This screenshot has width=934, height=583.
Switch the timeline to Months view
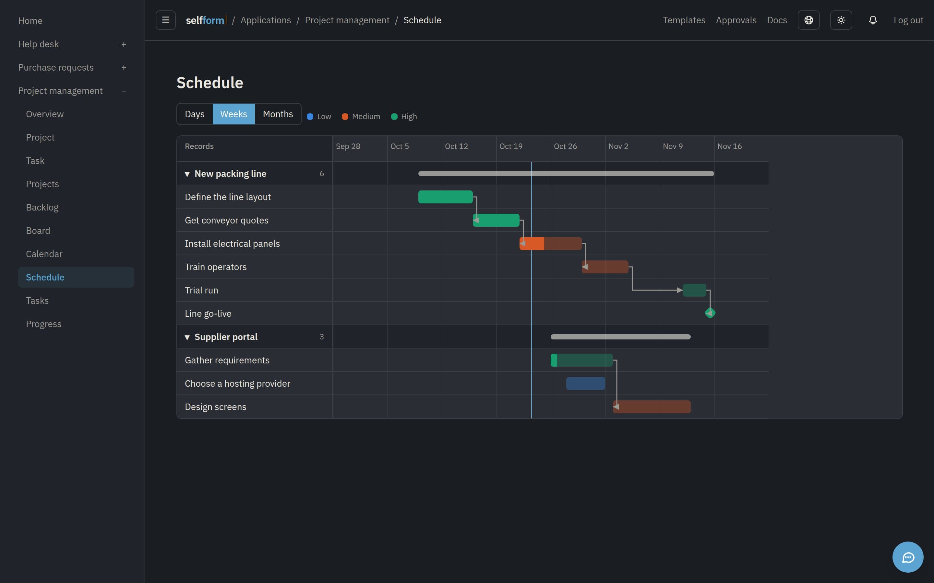[x=278, y=114]
